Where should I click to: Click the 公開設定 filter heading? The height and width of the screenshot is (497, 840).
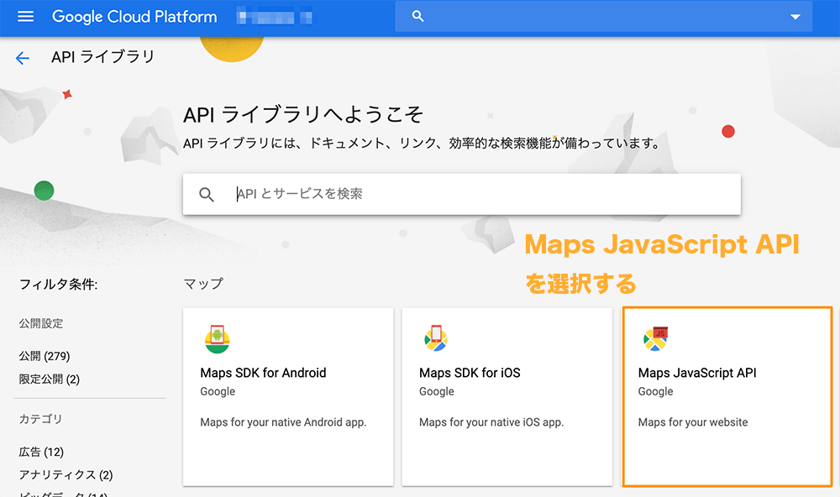[41, 323]
